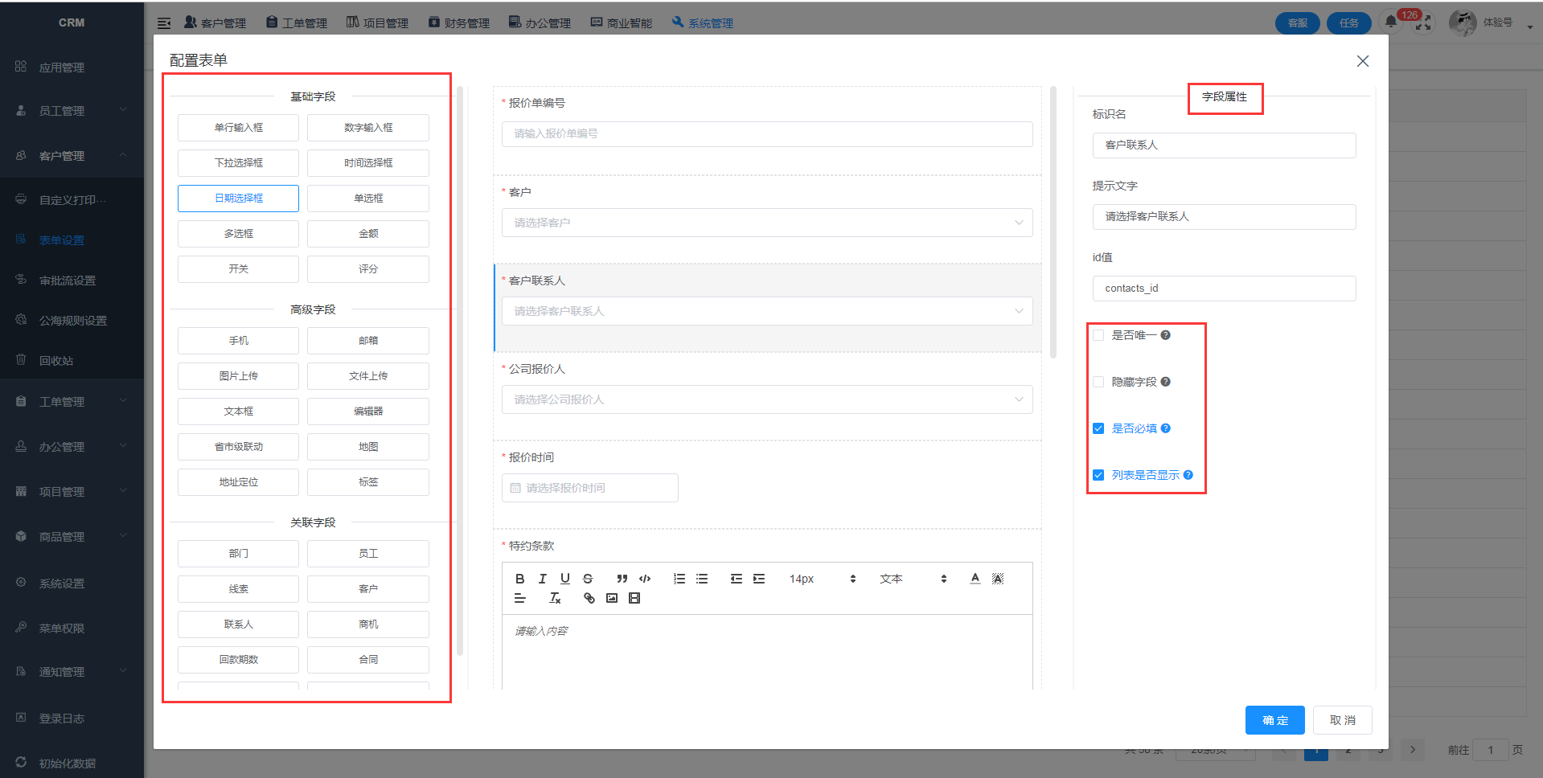Apply italic formatting in the editor toolbar
This screenshot has height=778, width=1543.
pos(543,579)
